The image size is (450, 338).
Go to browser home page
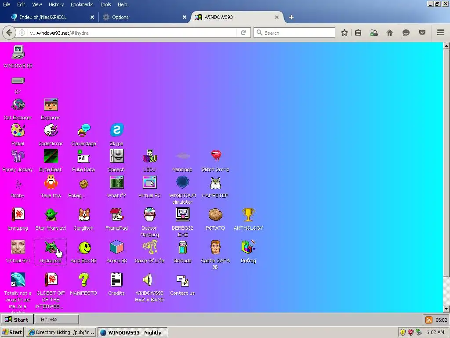click(390, 33)
